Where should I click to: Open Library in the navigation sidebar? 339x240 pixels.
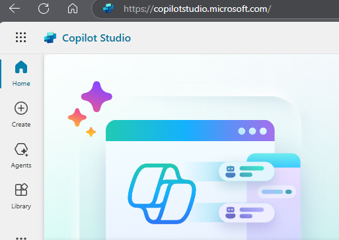pyautogui.click(x=21, y=196)
